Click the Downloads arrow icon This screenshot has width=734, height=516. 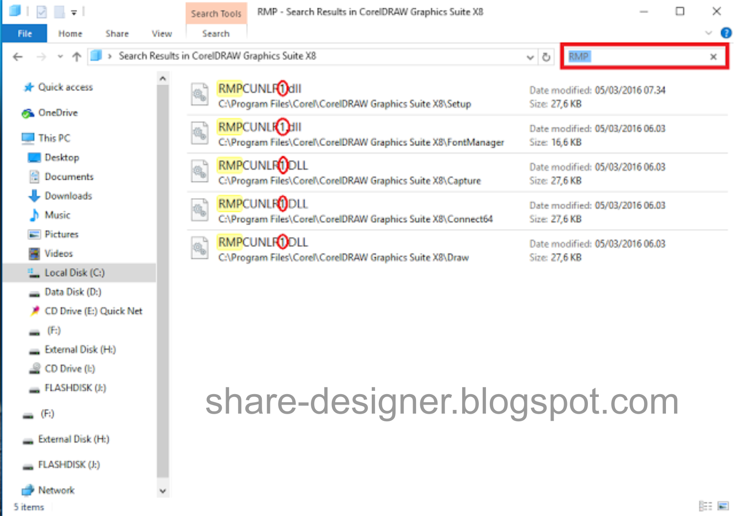34,196
